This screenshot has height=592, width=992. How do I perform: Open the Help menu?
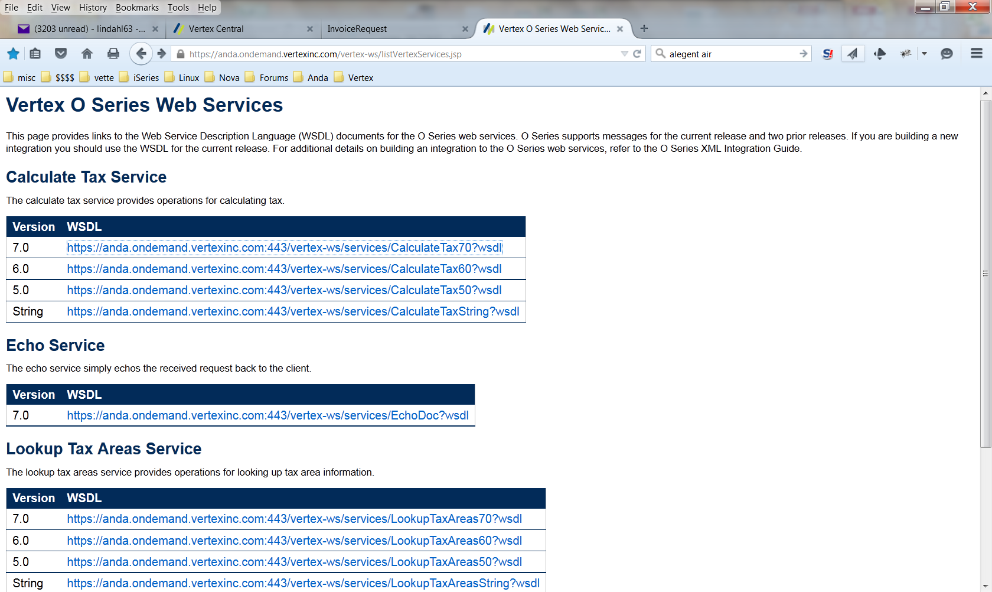(207, 8)
